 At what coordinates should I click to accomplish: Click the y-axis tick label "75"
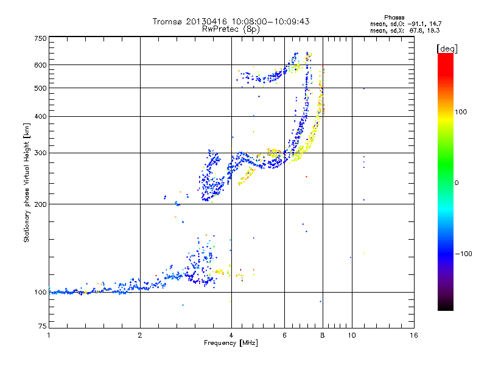(x=43, y=326)
